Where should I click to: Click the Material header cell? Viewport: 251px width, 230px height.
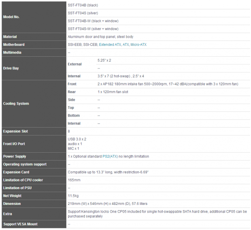pyautogui.click(x=34, y=37)
